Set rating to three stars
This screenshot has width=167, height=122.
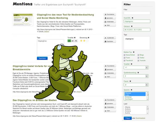tap(87, 41)
